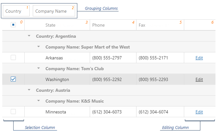Uncheck the Washington row checkbox
The height and width of the screenshot is (134, 218).
coord(13,79)
